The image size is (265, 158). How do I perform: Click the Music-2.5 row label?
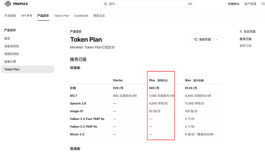[x=77, y=134]
